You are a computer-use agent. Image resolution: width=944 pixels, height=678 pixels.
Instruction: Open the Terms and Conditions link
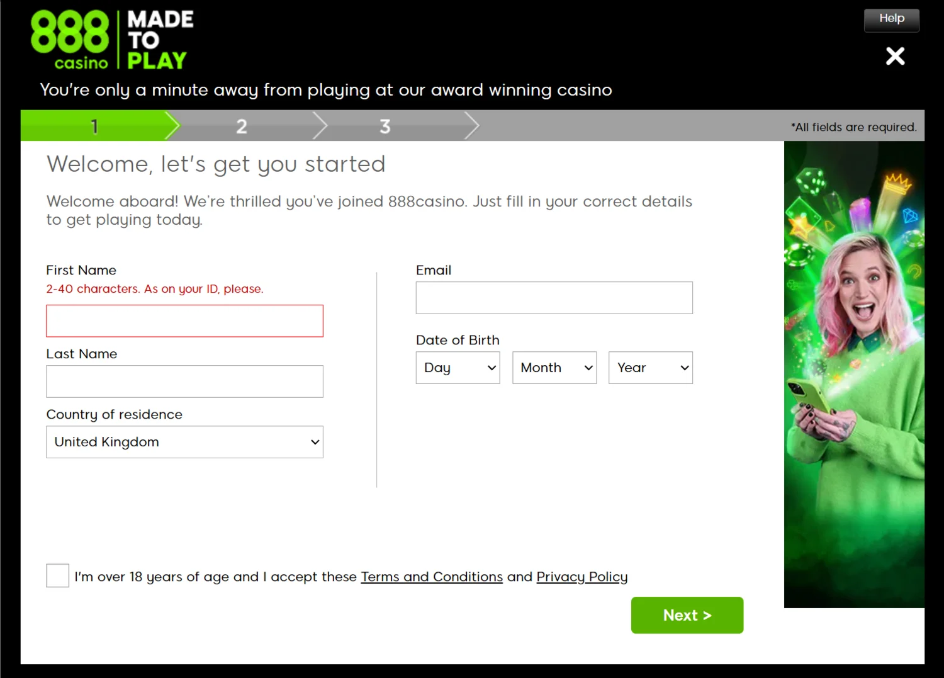[432, 577]
